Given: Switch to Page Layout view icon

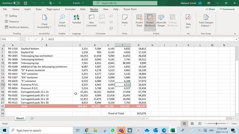Looking at the screenshot, I should (x=192, y=124).
